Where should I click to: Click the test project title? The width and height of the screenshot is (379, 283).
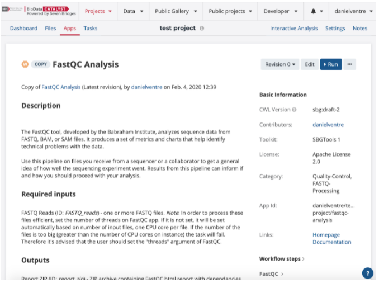coord(177,29)
